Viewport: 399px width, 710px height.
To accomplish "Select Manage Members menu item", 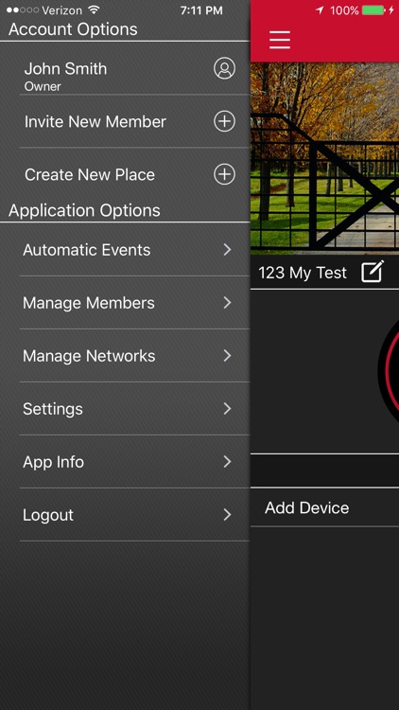I will [x=134, y=303].
